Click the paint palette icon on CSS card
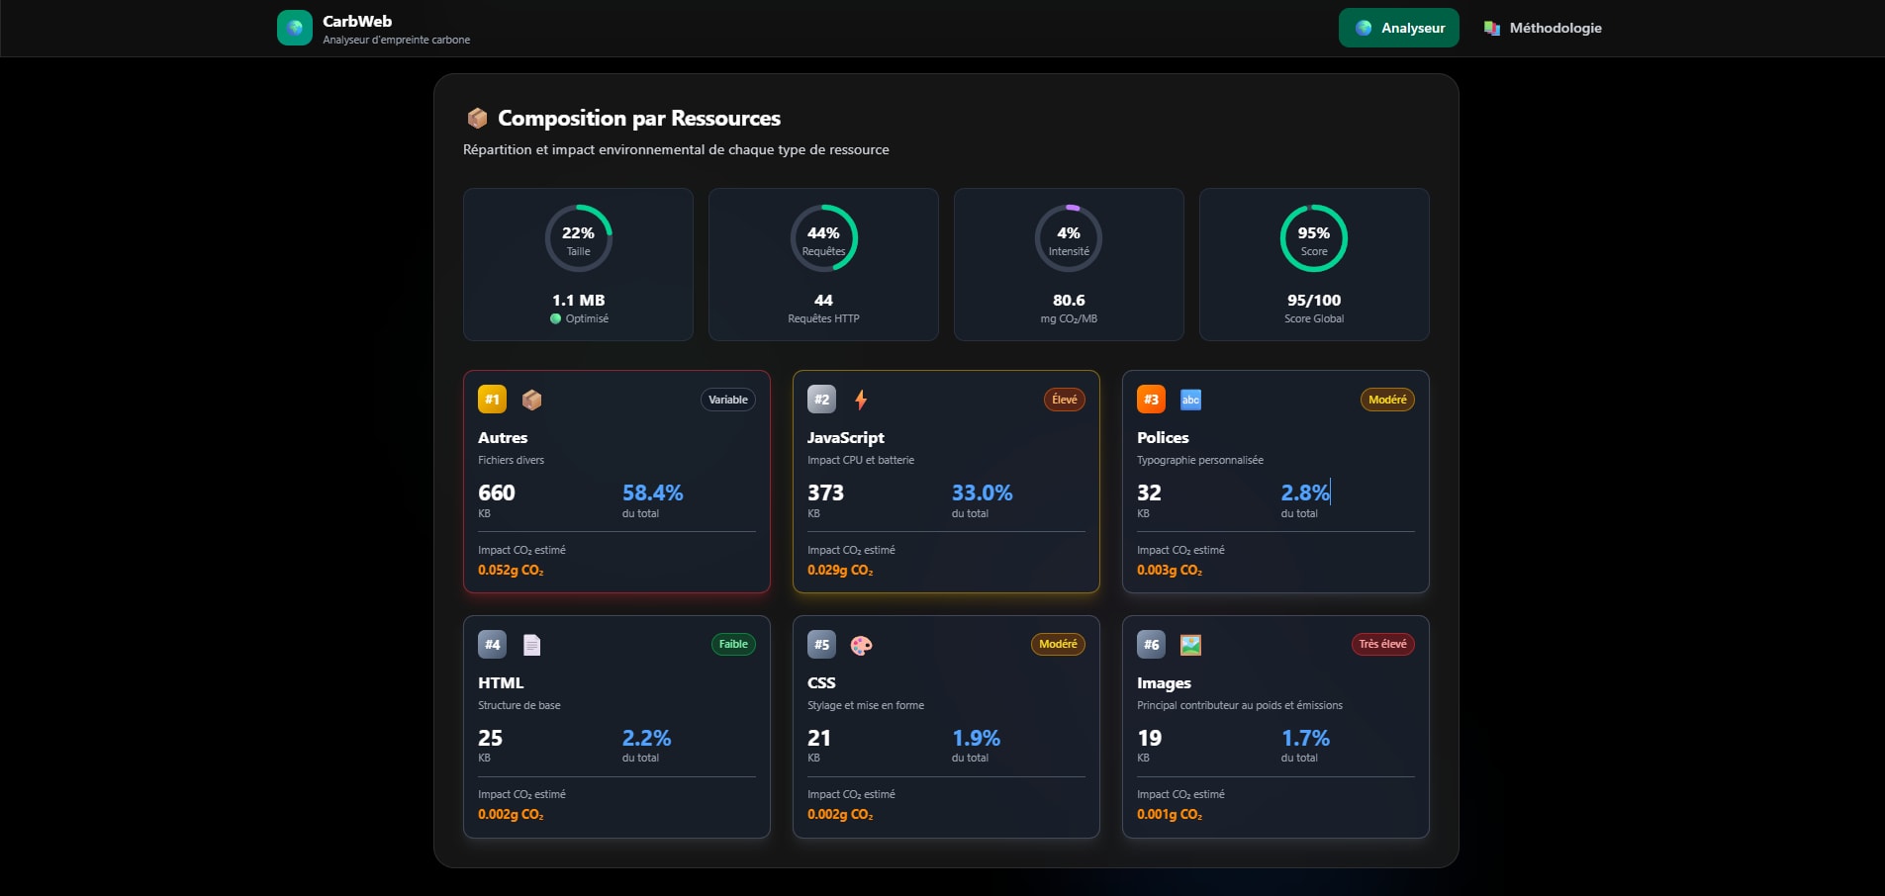 point(861,645)
